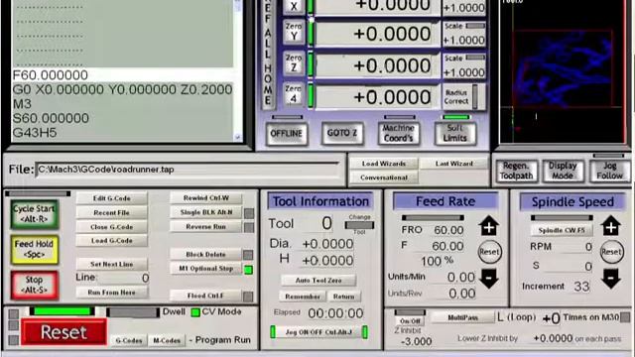This screenshot has height=357, width=635.
Task: Toggle Flood Ctrl-F coolant
Action: [x=206, y=296]
